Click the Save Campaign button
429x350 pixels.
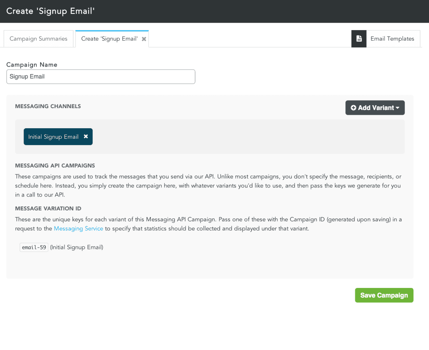coord(384,295)
